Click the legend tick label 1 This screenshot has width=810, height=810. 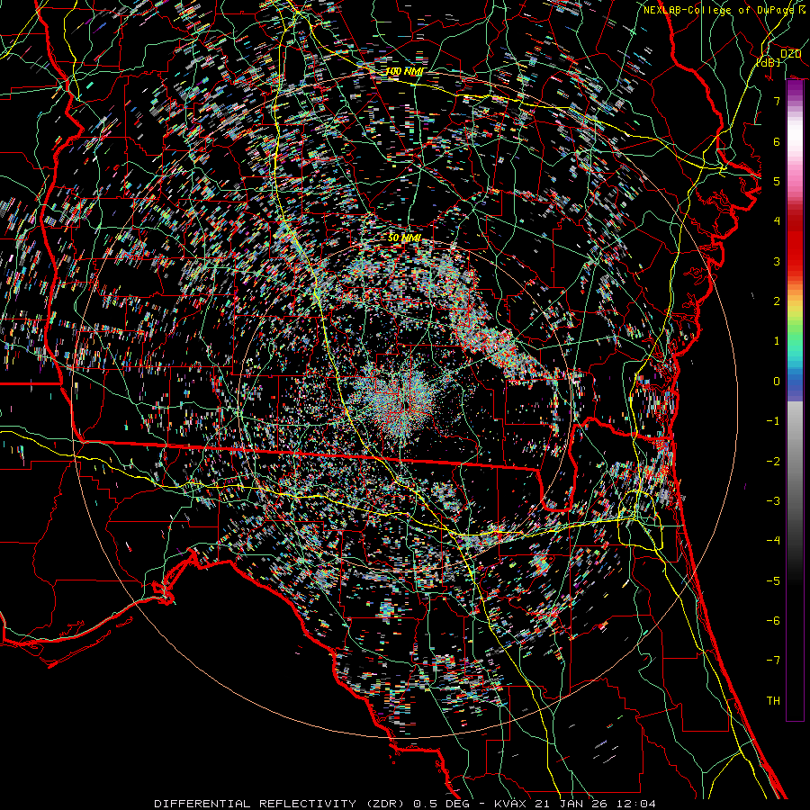(x=777, y=341)
